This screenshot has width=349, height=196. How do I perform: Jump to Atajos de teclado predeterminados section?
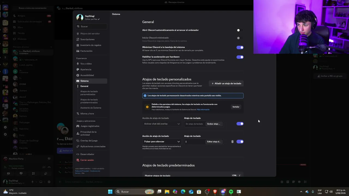pos(89,101)
